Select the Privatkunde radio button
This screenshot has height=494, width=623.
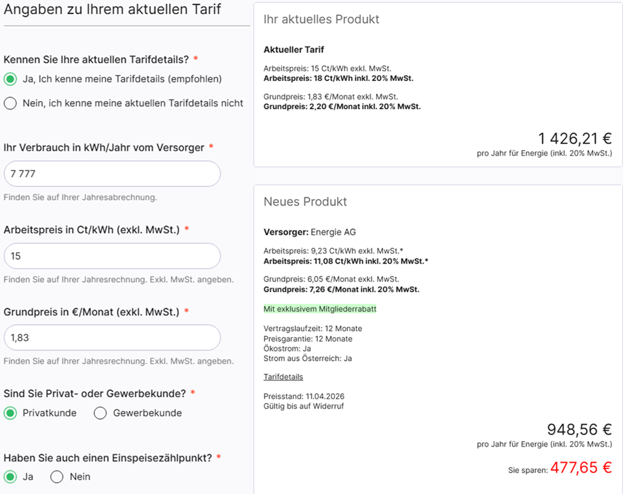(x=10, y=413)
